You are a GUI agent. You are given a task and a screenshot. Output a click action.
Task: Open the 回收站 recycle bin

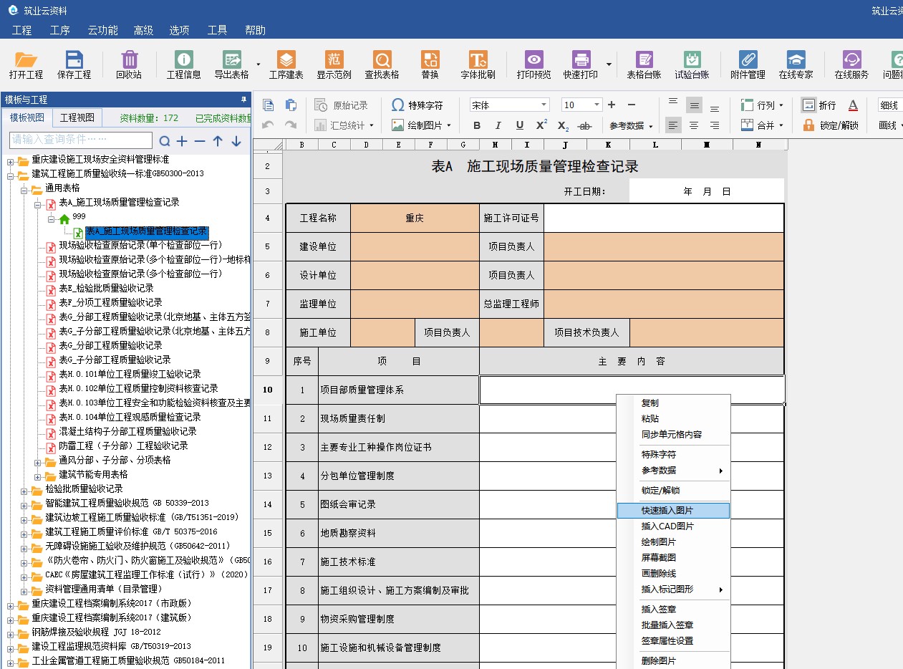pos(129,64)
